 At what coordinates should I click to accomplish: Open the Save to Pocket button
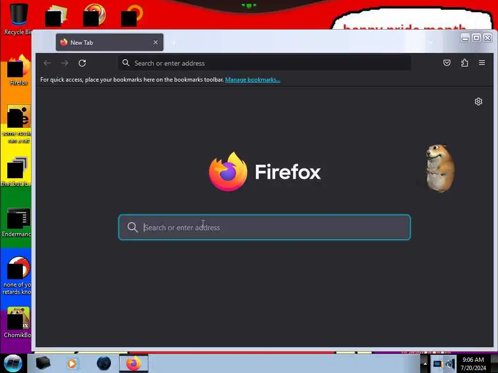447,63
